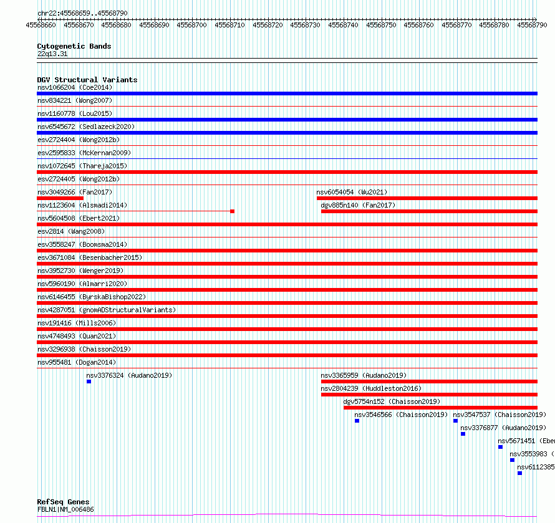Click the small blue marker under nsv3376324
The width and height of the screenshot is (555, 523).
[89, 381]
